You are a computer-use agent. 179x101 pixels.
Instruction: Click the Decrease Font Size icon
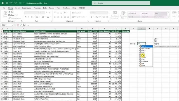pos(50,13)
